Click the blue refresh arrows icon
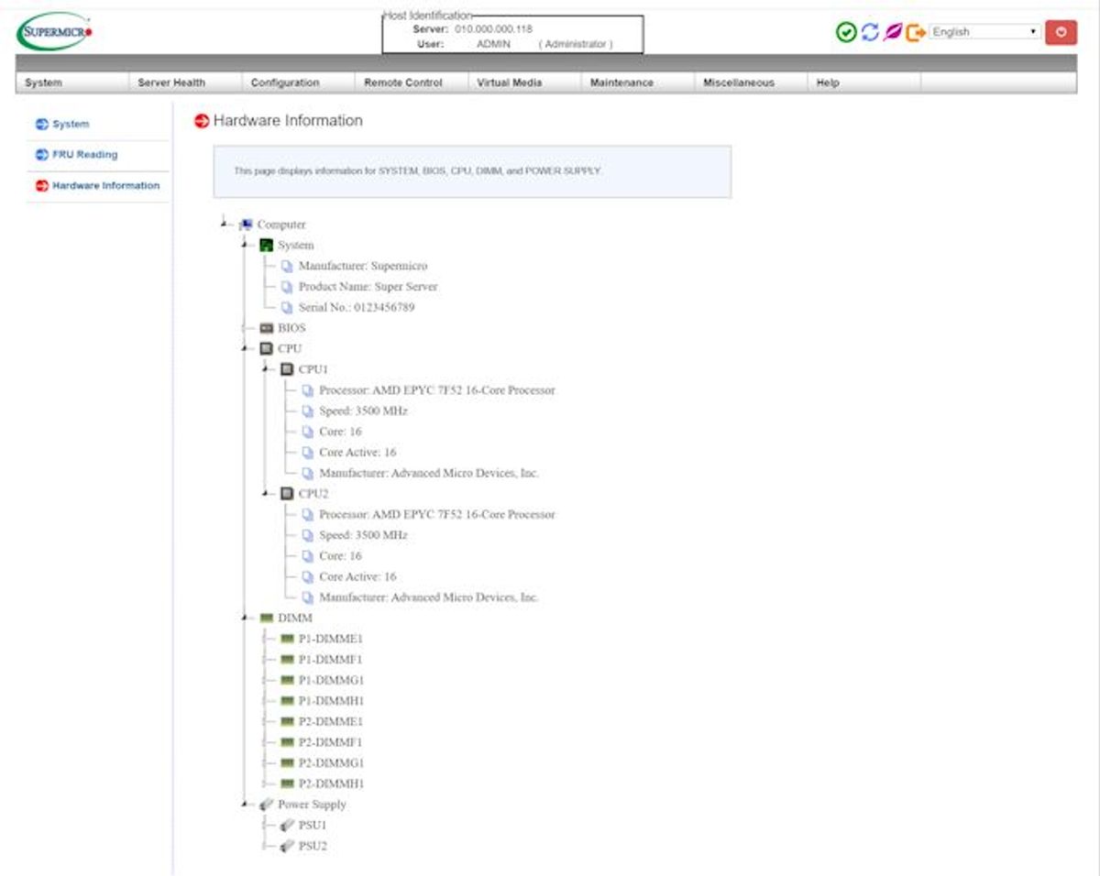Screen dimensions: 1100x876 [x=870, y=32]
